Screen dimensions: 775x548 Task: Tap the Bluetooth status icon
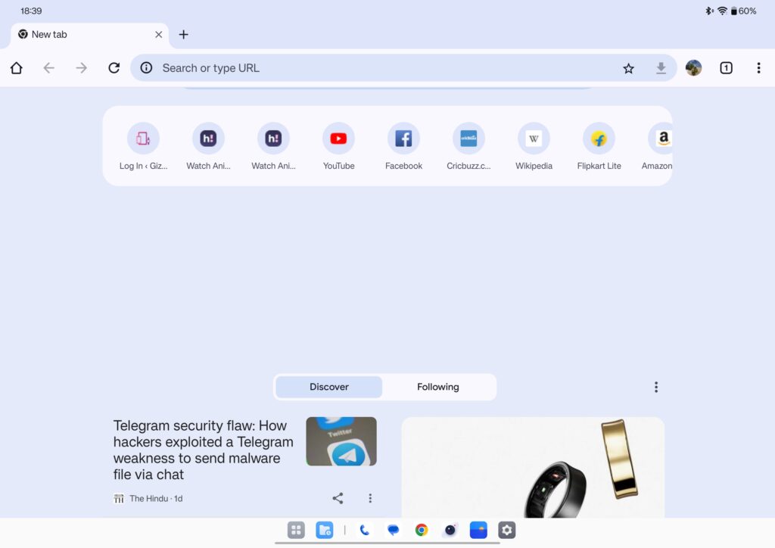[709, 11]
